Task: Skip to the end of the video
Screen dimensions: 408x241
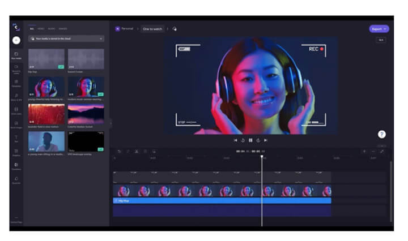Action: 265,140
